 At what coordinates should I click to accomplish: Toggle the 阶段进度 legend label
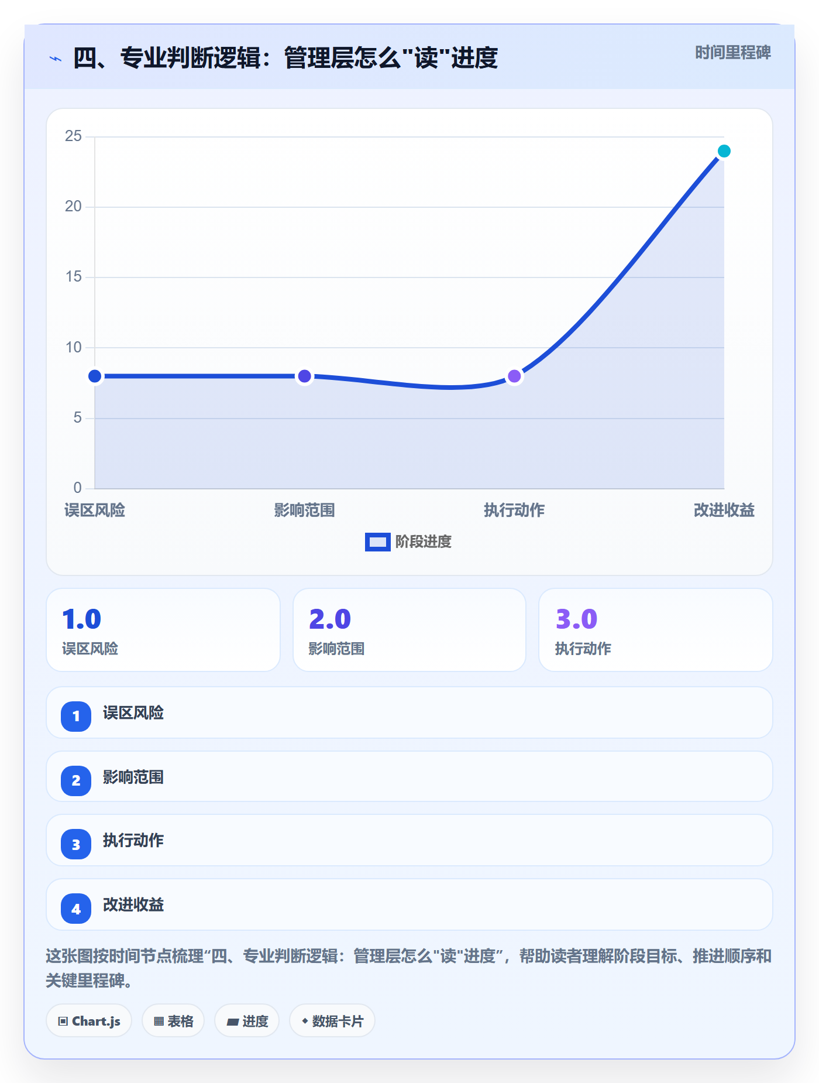click(424, 542)
